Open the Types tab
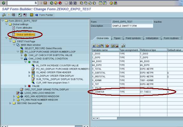Screen dimensions: 183x127 [117, 38]
